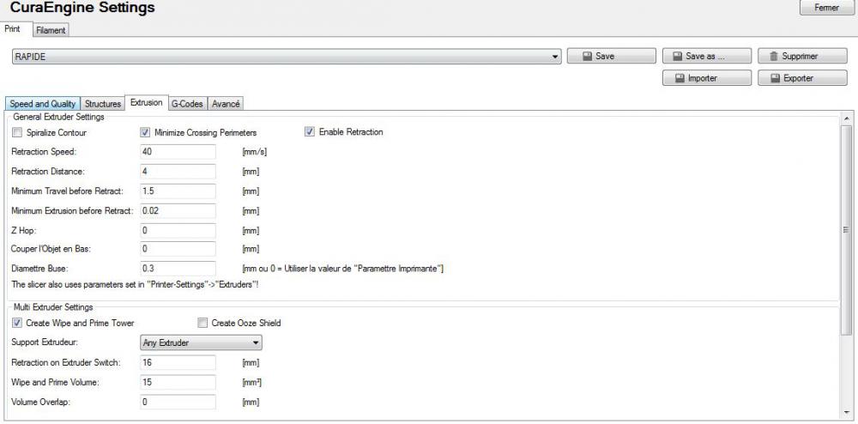Click the Retraction on Extruder Switch field
Viewport: 858px width, 424px height.
point(178,362)
